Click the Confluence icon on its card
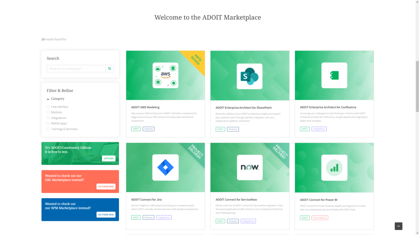The width and height of the screenshot is (419, 235). [x=334, y=75]
